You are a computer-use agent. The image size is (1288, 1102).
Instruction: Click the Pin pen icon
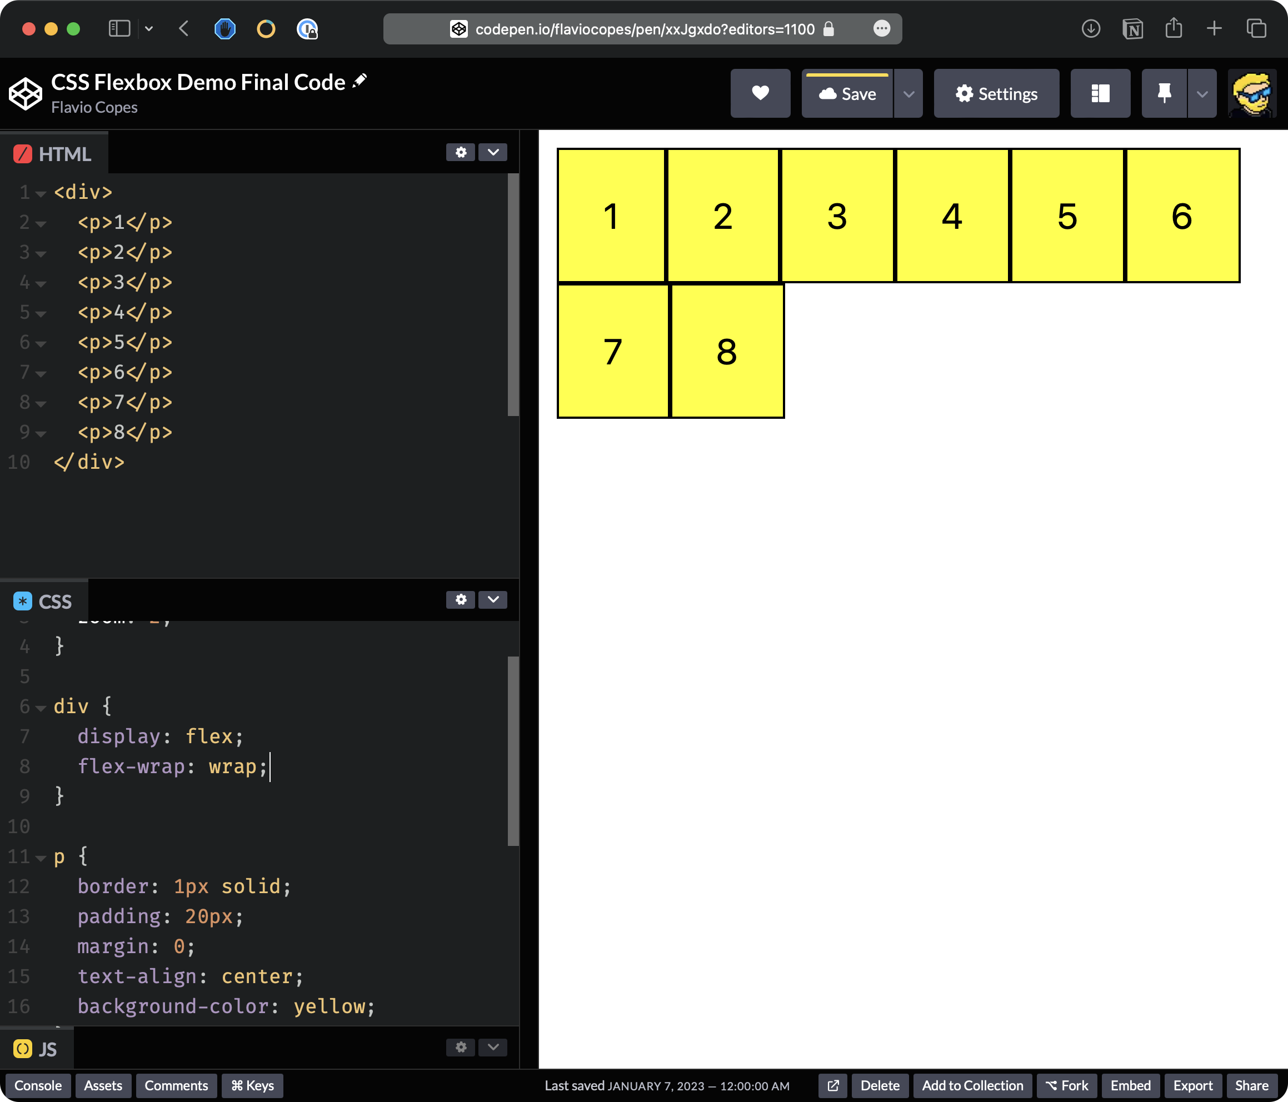click(x=1164, y=93)
